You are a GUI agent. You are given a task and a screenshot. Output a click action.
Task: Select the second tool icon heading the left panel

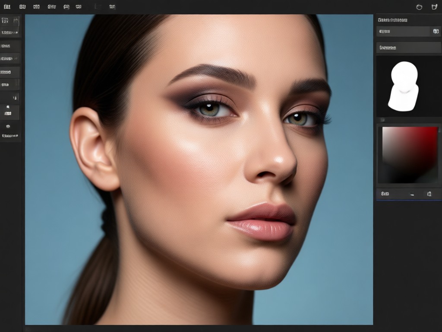click(x=16, y=20)
